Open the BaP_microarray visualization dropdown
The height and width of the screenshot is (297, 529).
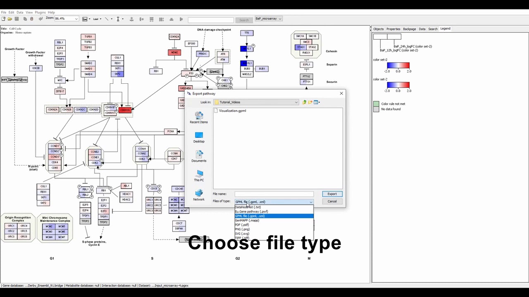tap(269, 19)
